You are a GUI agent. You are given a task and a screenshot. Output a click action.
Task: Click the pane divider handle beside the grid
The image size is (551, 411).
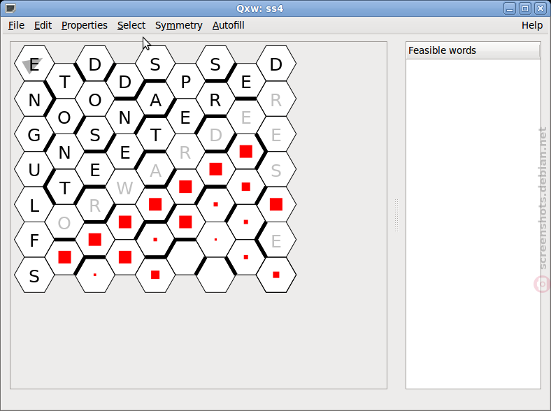tap(396, 215)
